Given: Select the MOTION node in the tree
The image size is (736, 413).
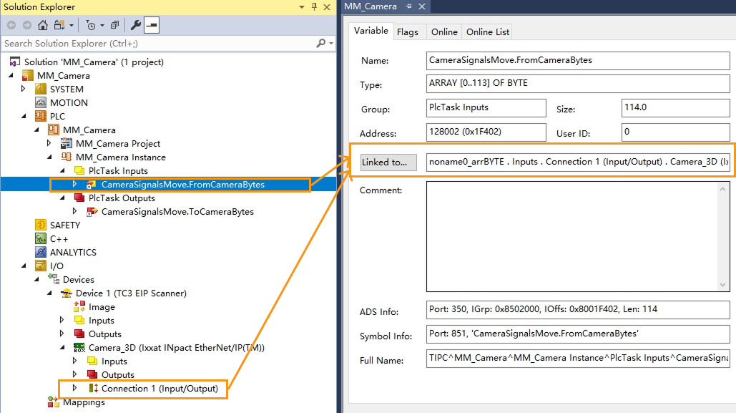Looking at the screenshot, I should 69,102.
